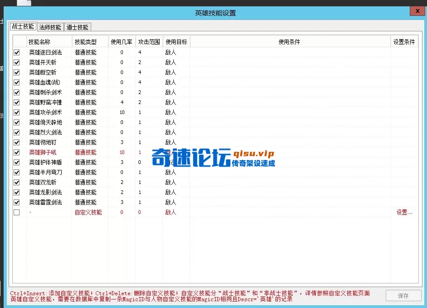
Task: Select the 使用几率 value for 英雄攻杀剑术
Action: pyautogui.click(x=121, y=112)
